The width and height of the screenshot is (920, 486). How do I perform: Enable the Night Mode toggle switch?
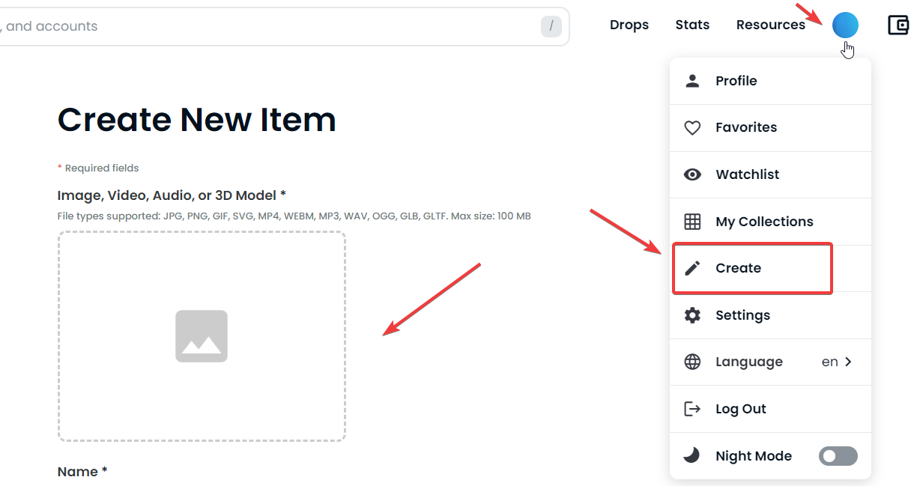point(838,455)
